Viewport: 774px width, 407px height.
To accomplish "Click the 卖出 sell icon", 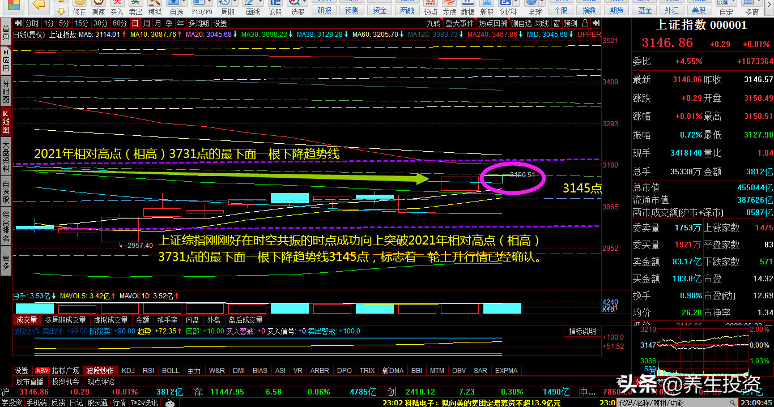I will tap(135, 7).
